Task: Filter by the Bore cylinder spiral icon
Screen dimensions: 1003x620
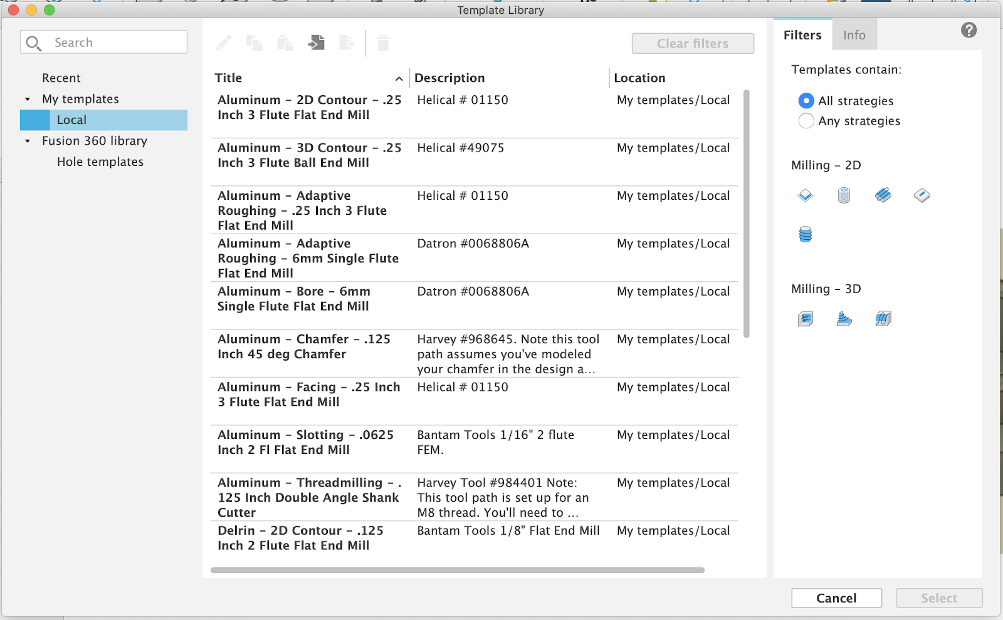Action: [844, 195]
